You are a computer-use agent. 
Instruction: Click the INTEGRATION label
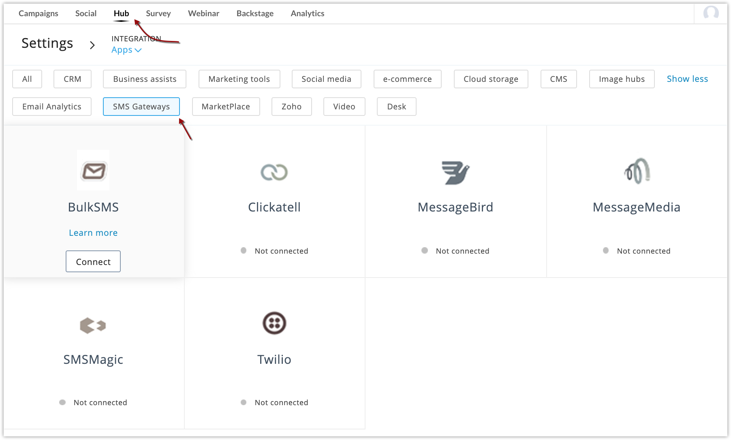coord(136,38)
